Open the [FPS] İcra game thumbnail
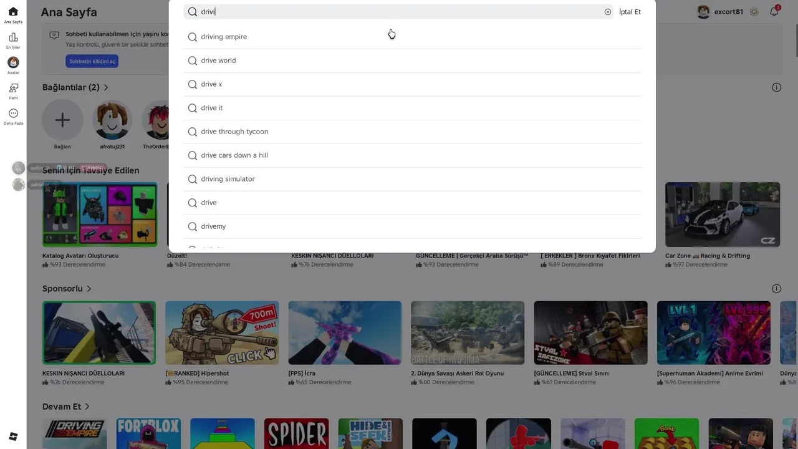The image size is (798, 449). pyautogui.click(x=345, y=333)
